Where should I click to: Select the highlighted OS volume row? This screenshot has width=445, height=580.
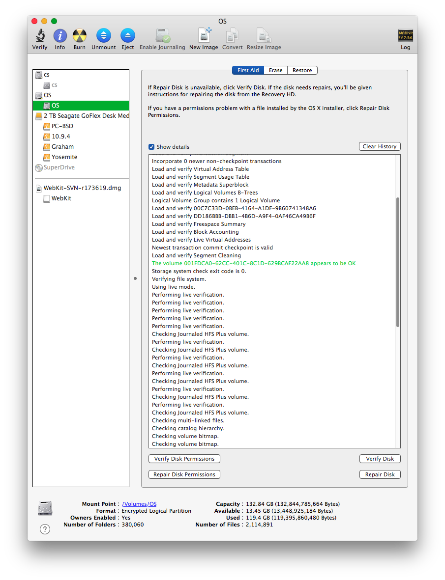pyautogui.click(x=81, y=106)
